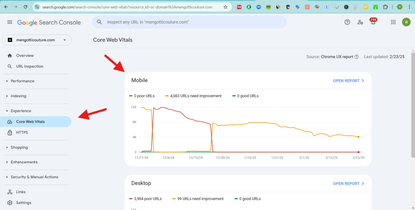Toggle Desktop 99 URLs need improvement series
Image resolution: width=415 pixels, height=210 pixels.
pos(198,199)
